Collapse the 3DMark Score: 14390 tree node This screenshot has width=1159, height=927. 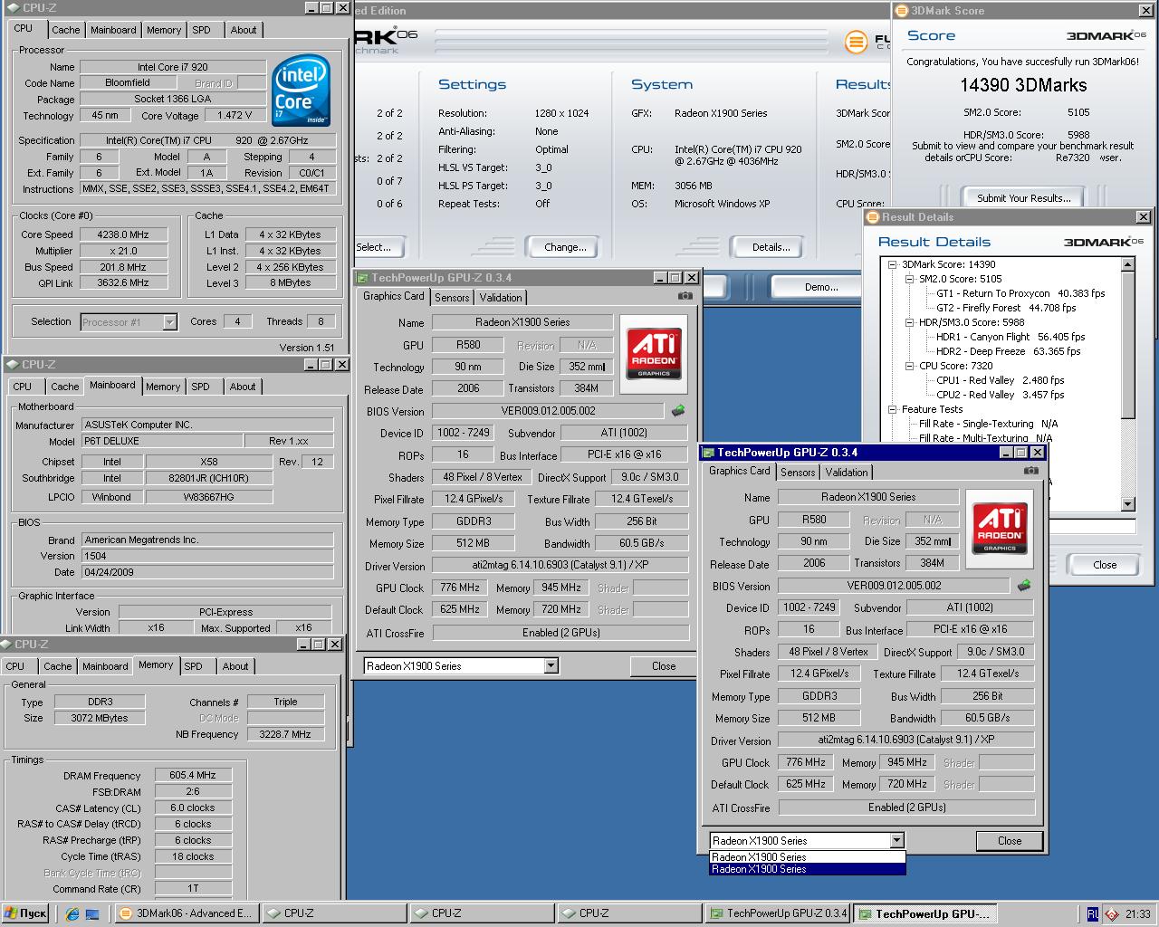[x=893, y=264]
